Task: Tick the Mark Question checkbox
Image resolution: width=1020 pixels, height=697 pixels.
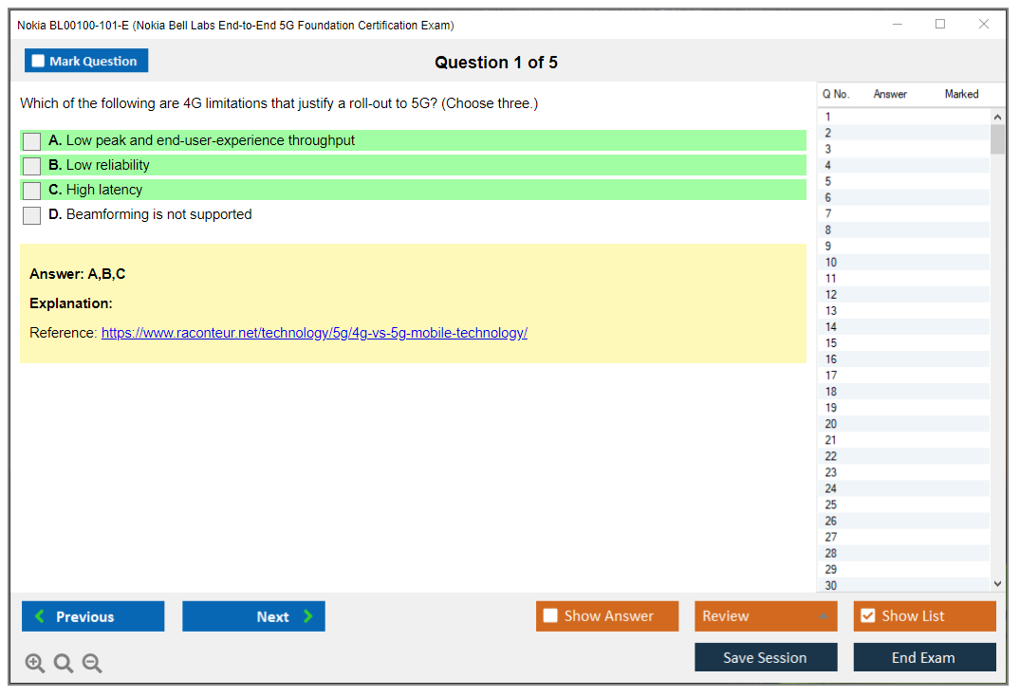Action: (x=39, y=62)
